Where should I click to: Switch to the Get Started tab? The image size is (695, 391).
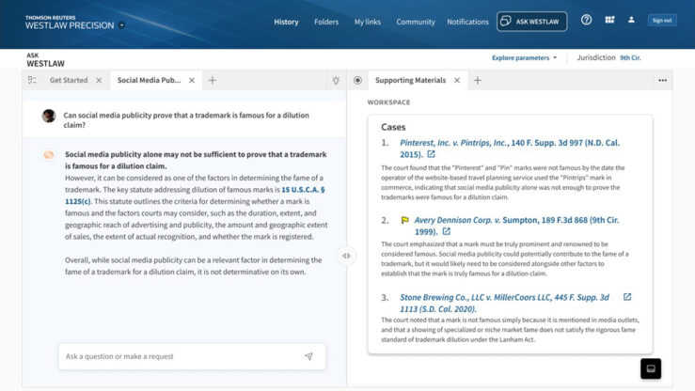point(69,80)
